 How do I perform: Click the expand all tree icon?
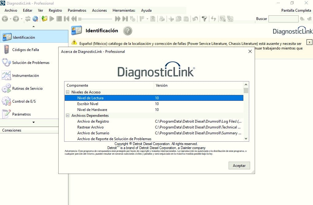click(222, 19)
